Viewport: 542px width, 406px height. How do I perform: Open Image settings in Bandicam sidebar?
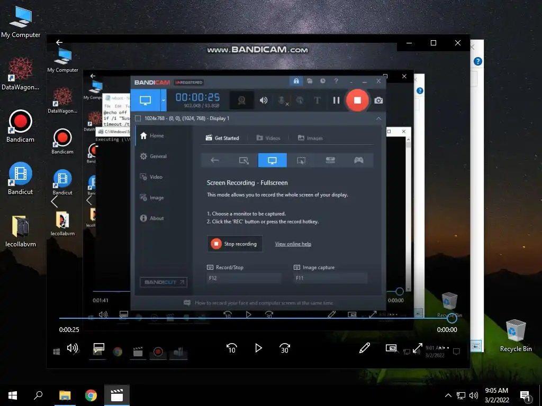pos(152,198)
